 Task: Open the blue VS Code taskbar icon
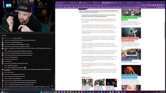pos(87,92)
